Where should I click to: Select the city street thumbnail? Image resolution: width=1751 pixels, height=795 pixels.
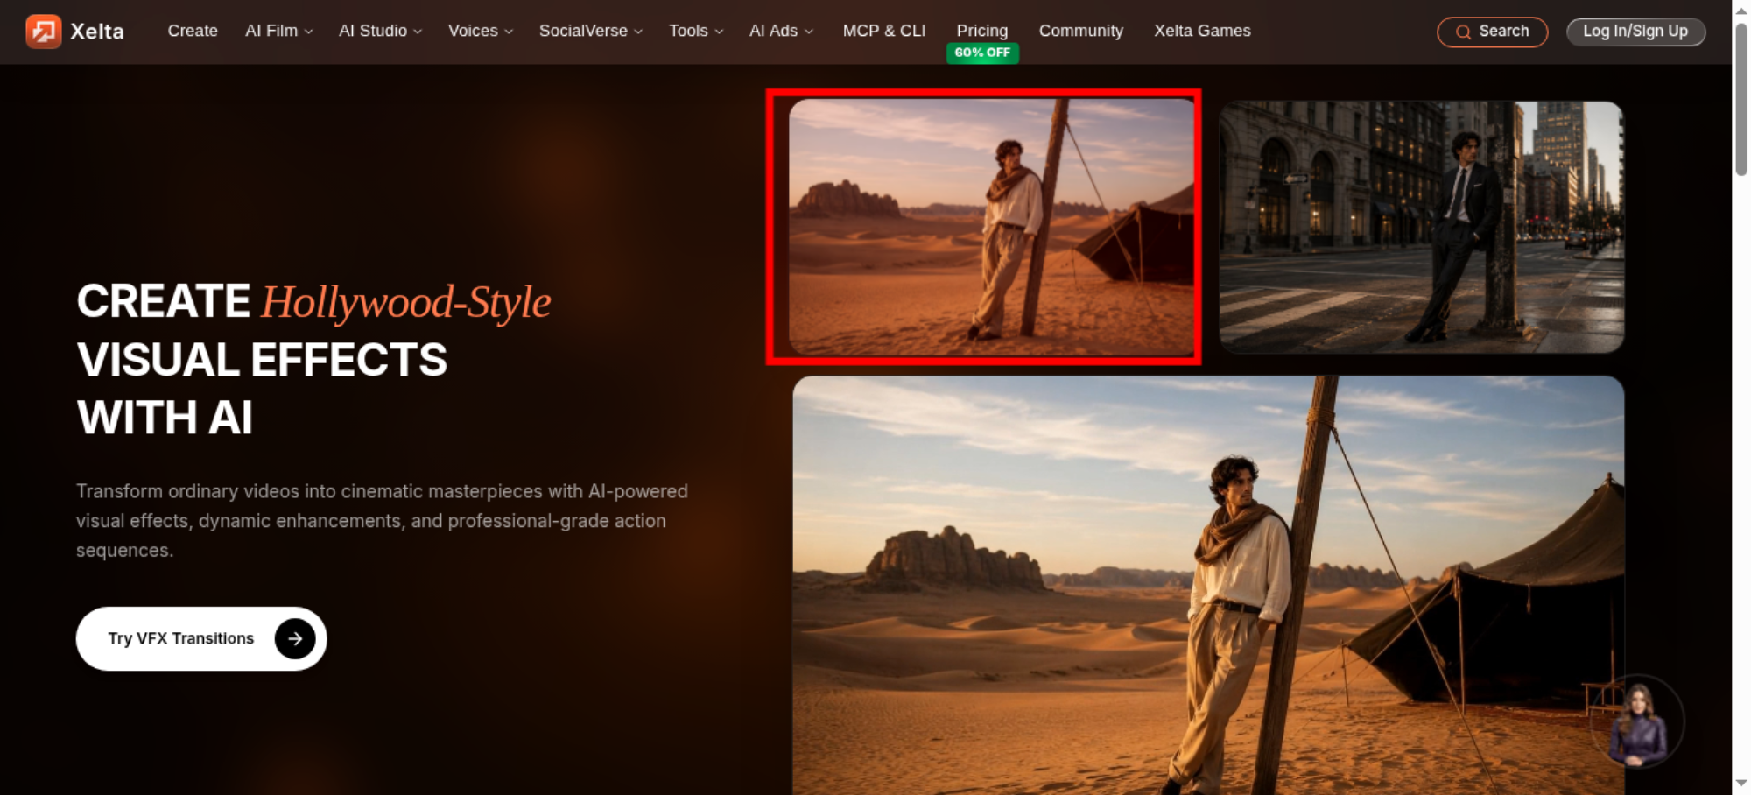(x=1422, y=227)
